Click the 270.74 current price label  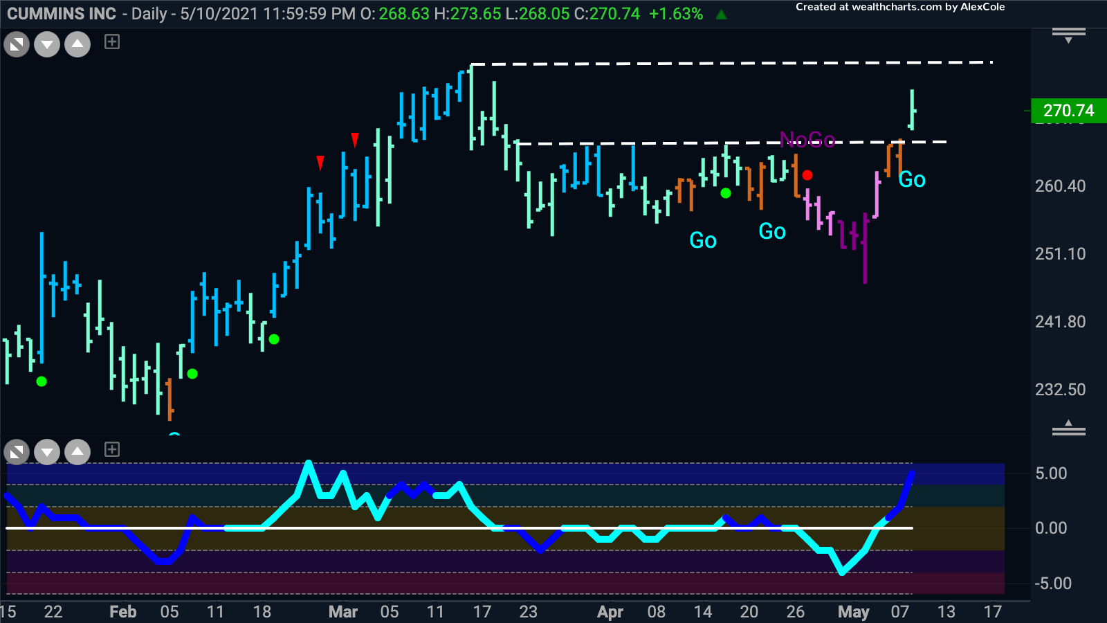click(1068, 110)
